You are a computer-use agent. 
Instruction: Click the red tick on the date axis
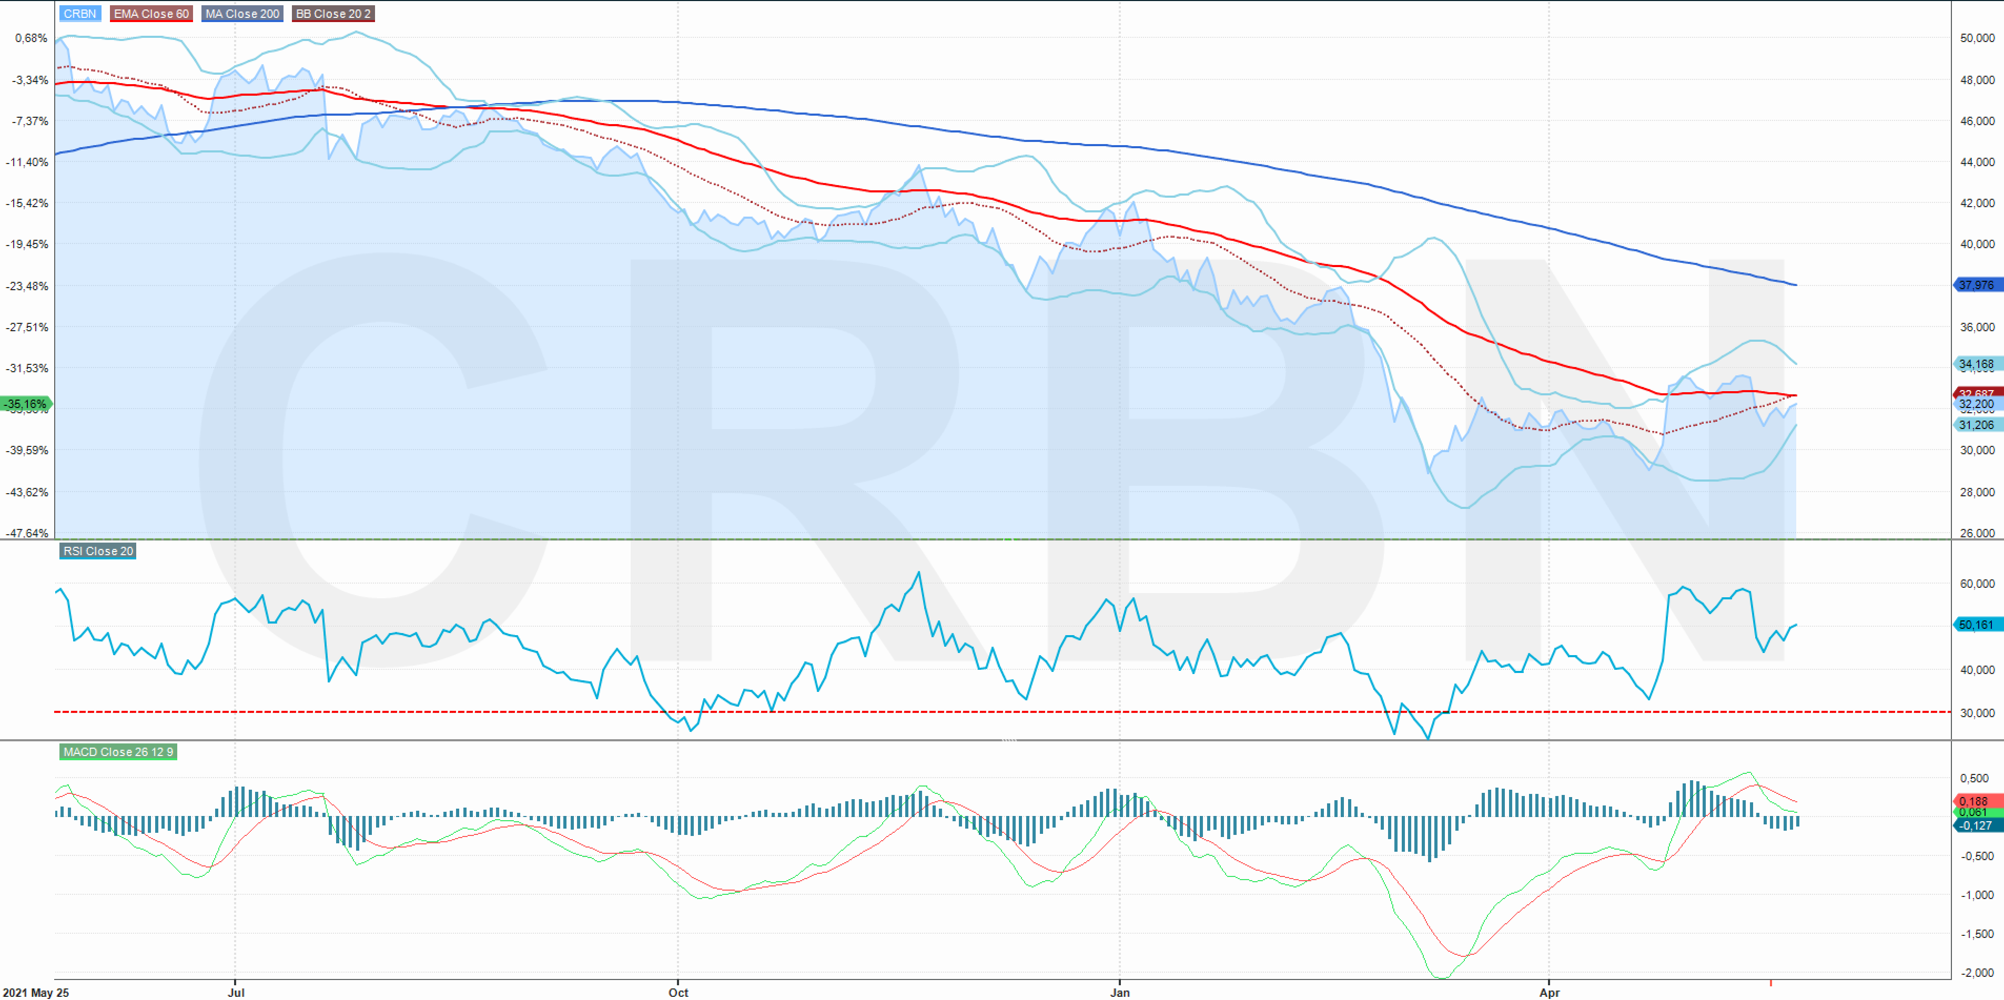tap(1770, 984)
